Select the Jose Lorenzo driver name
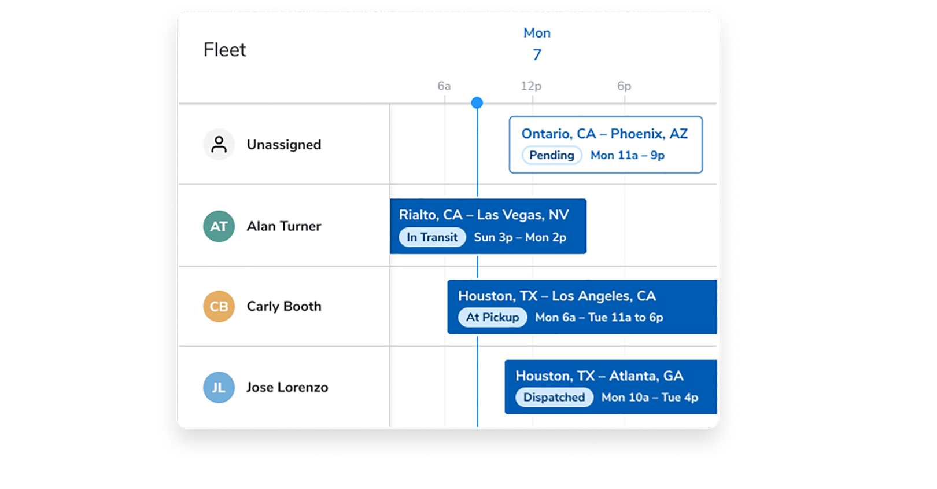The height and width of the screenshot is (489, 937). [x=287, y=387]
